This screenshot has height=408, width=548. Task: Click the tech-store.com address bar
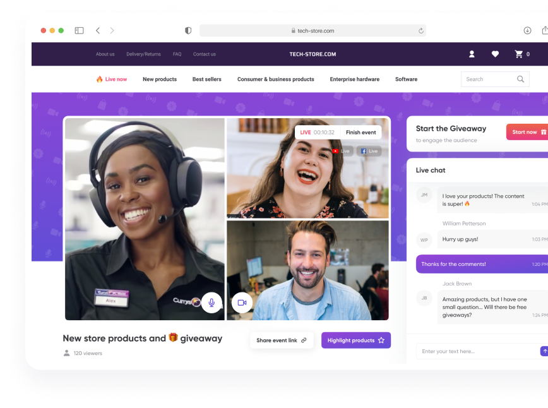point(313,31)
